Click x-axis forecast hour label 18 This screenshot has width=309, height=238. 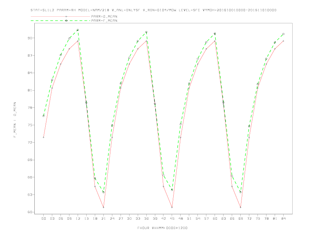(x=95, y=219)
